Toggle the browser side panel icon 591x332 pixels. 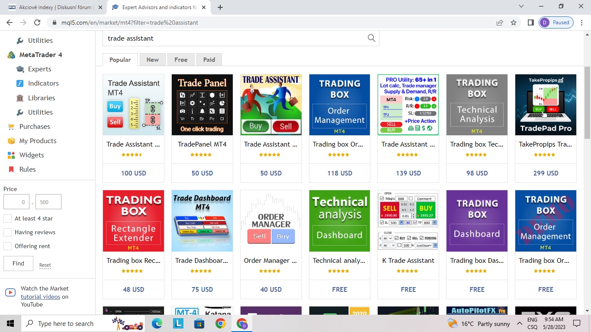tap(531, 22)
